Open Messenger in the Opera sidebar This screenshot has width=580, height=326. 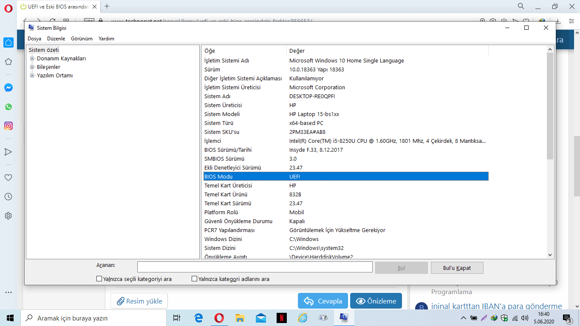pyautogui.click(x=8, y=88)
